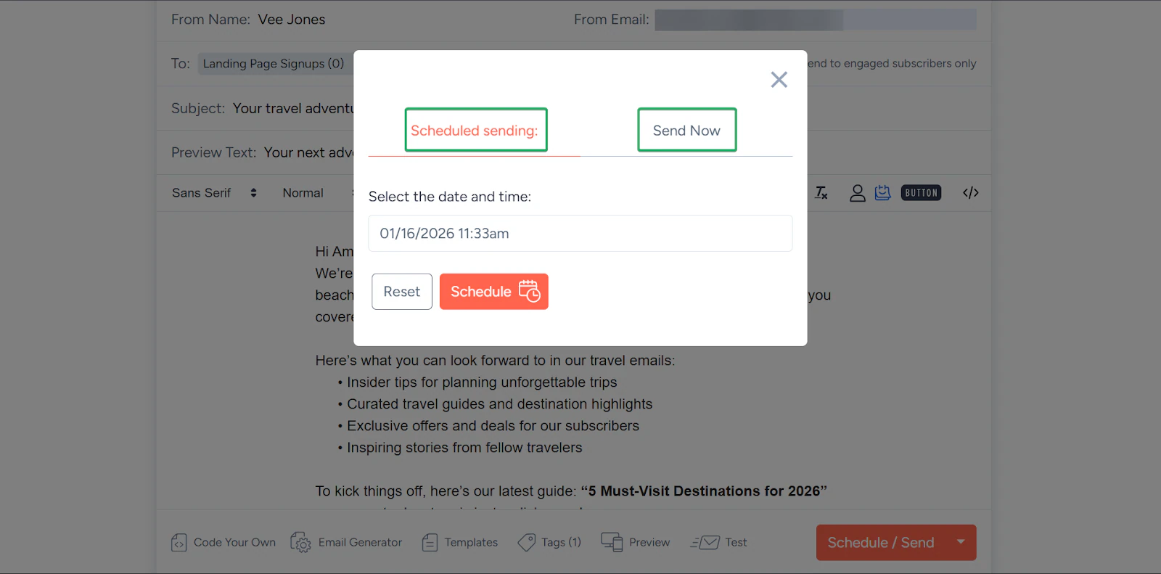
Task: Expand the Schedule / Send dropdown arrow
Action: tap(961, 542)
